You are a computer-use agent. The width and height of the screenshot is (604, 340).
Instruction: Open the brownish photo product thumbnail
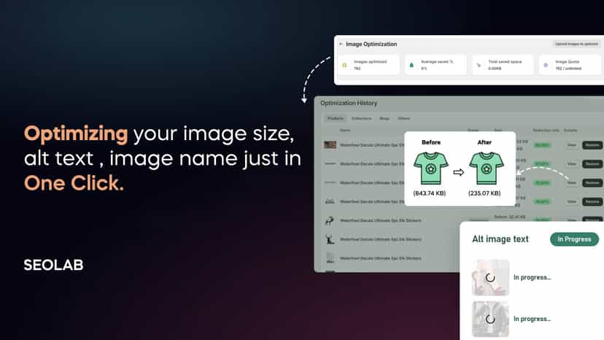(330, 145)
